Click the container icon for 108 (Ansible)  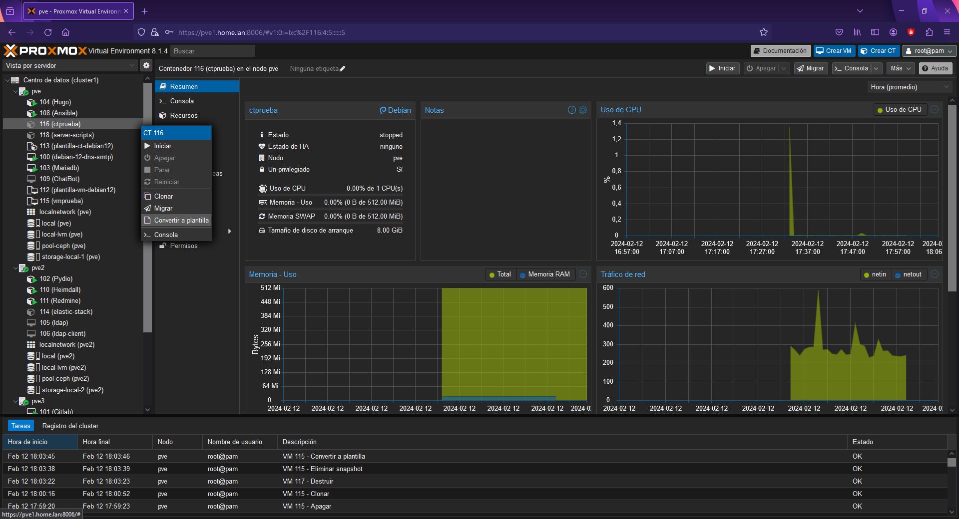[31, 113]
